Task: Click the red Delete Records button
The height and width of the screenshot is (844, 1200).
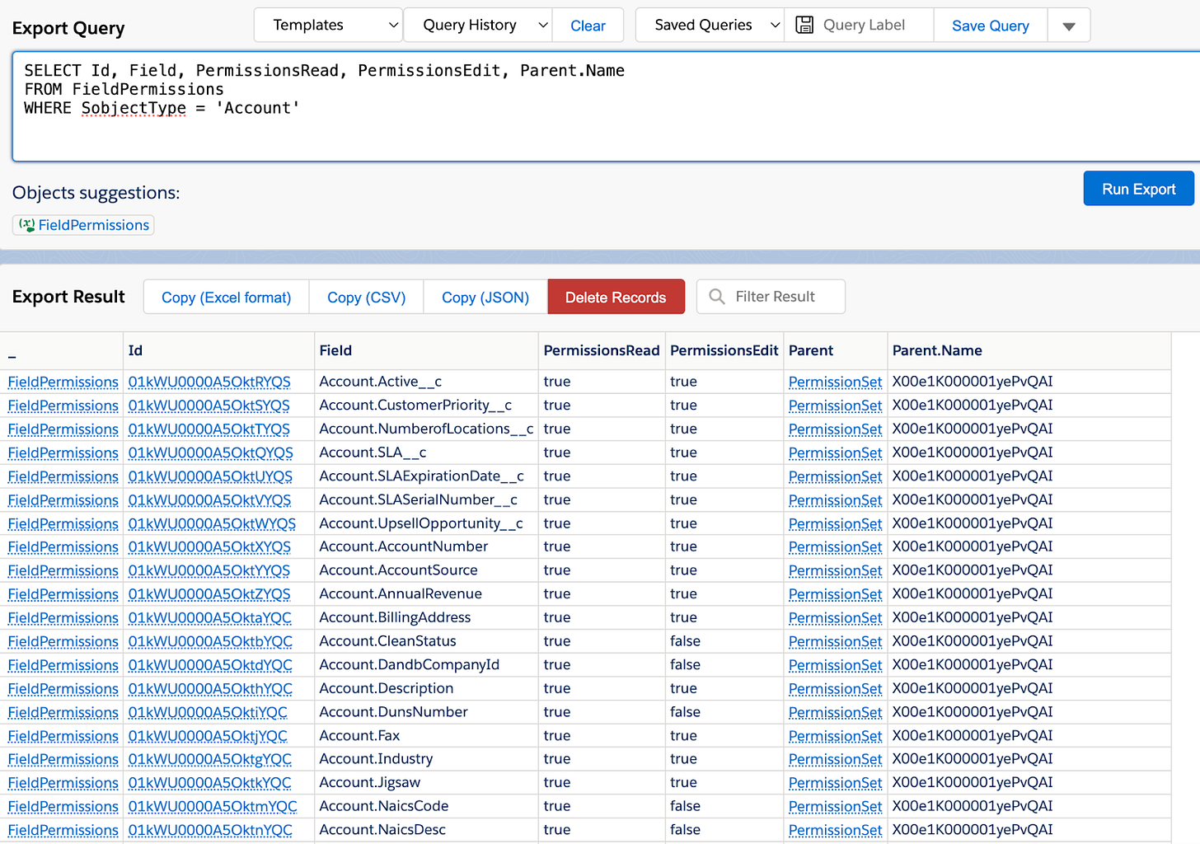Action: click(616, 298)
